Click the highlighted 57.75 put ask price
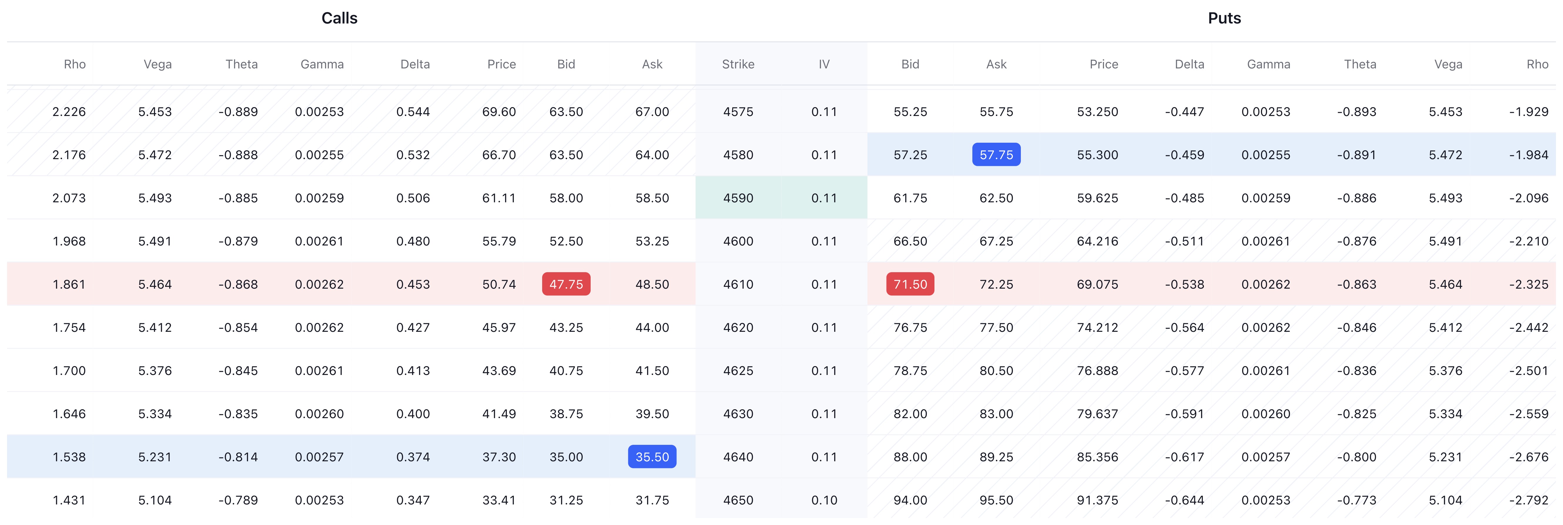This screenshot has width=1563, height=525. point(996,154)
